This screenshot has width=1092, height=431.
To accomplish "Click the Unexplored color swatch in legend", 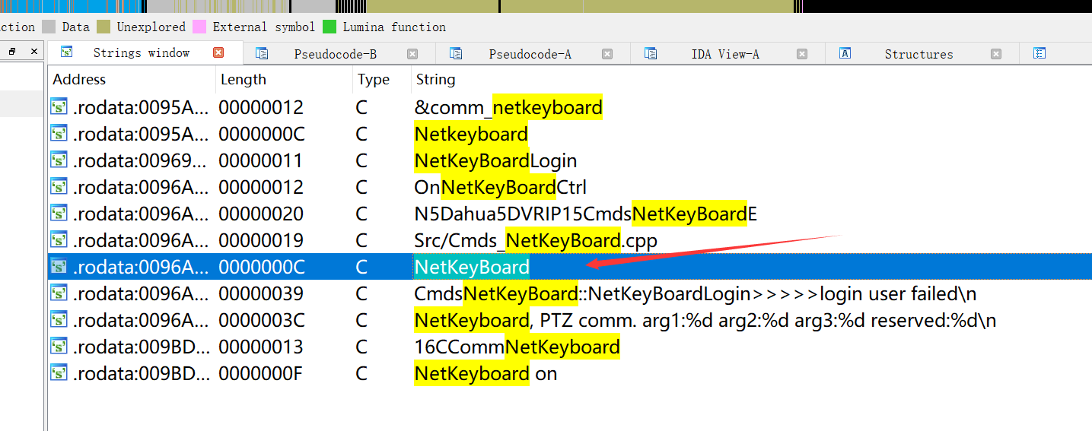I will [103, 27].
